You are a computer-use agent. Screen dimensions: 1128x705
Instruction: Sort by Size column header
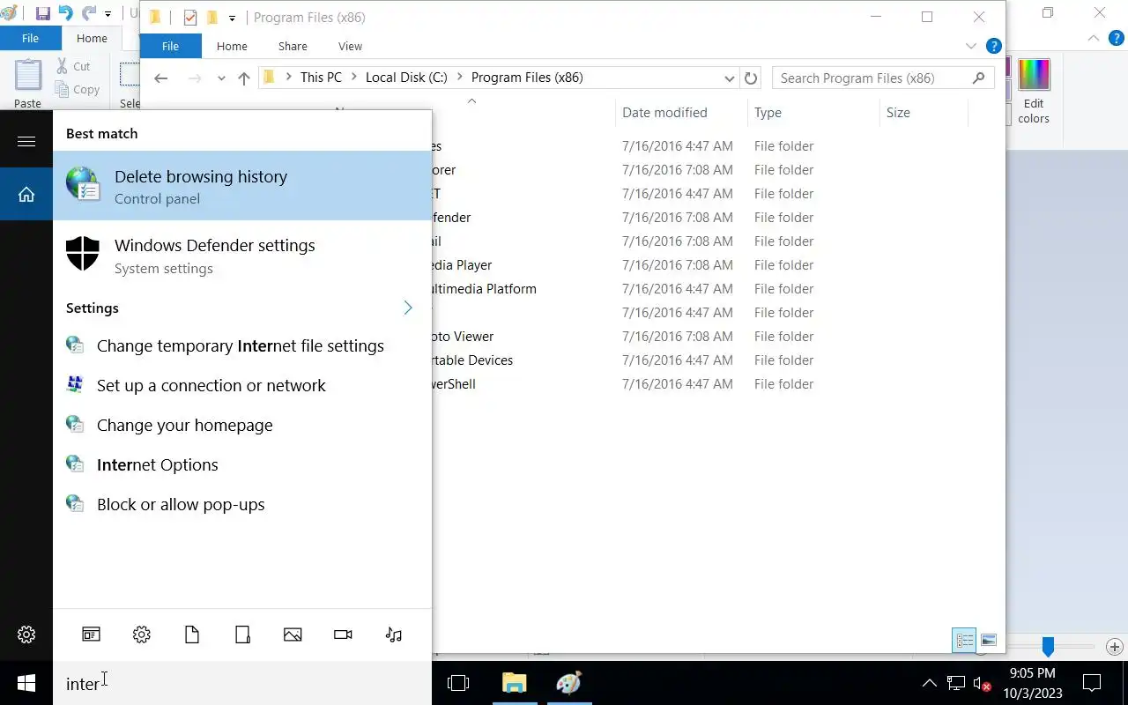(x=923, y=113)
